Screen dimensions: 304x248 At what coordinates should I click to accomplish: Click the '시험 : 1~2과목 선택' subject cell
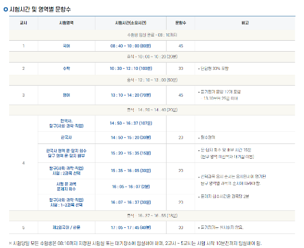[66, 202]
